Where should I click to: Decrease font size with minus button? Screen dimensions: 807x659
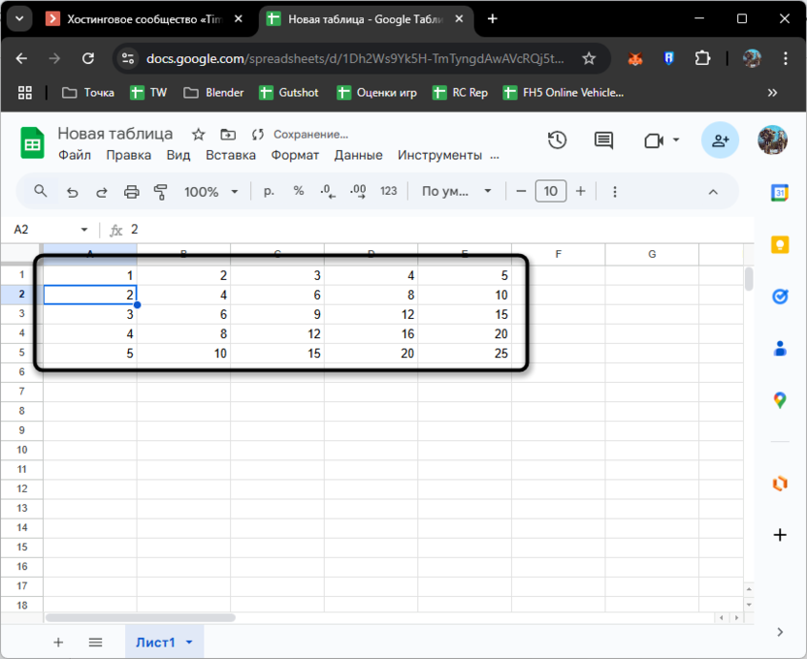pyautogui.click(x=521, y=191)
